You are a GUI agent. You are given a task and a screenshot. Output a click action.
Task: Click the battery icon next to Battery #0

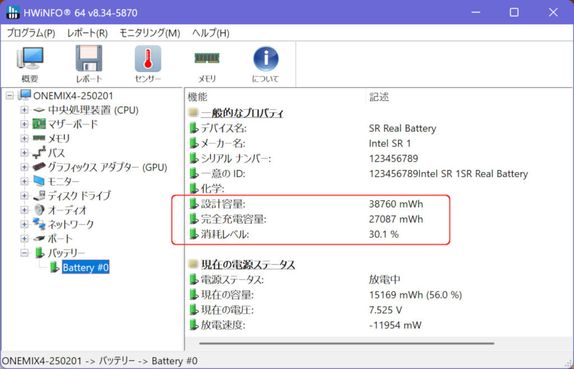click(54, 268)
